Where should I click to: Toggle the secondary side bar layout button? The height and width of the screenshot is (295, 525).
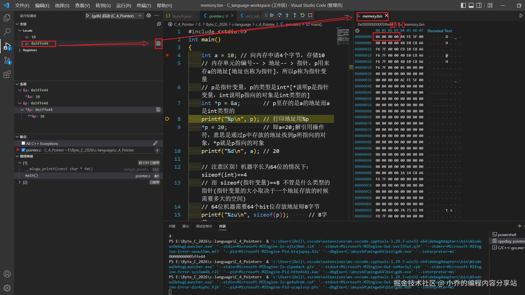[x=479, y=5]
